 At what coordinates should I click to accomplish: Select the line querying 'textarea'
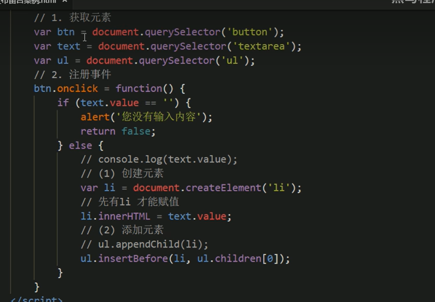pyautogui.click(x=168, y=46)
